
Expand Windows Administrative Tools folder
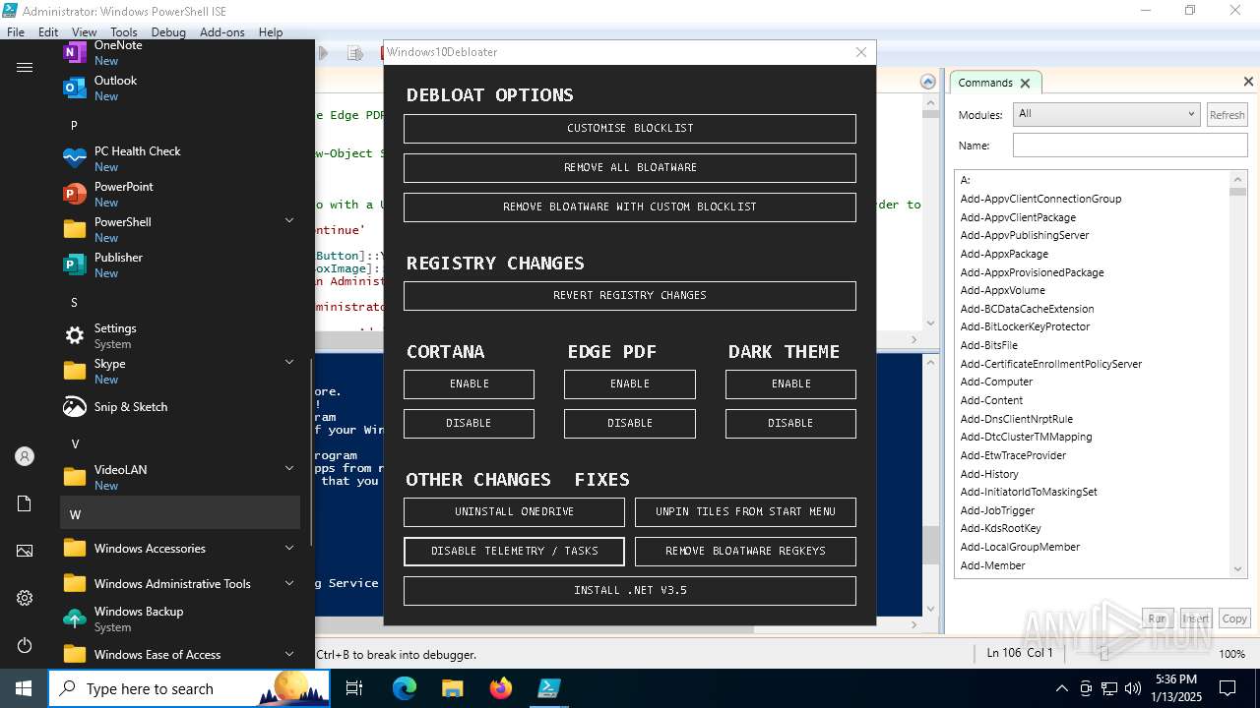pyautogui.click(x=289, y=583)
